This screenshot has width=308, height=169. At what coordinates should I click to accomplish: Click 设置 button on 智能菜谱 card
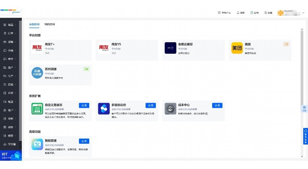point(84,141)
